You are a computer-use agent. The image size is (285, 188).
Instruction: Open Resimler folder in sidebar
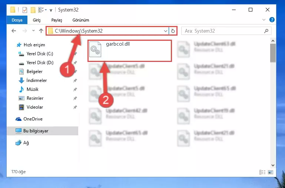35,98
